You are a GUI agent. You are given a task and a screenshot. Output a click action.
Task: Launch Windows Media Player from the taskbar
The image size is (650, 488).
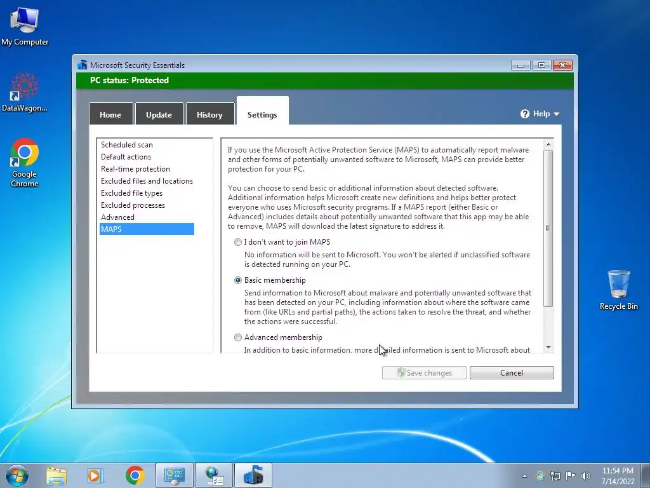[x=95, y=476]
